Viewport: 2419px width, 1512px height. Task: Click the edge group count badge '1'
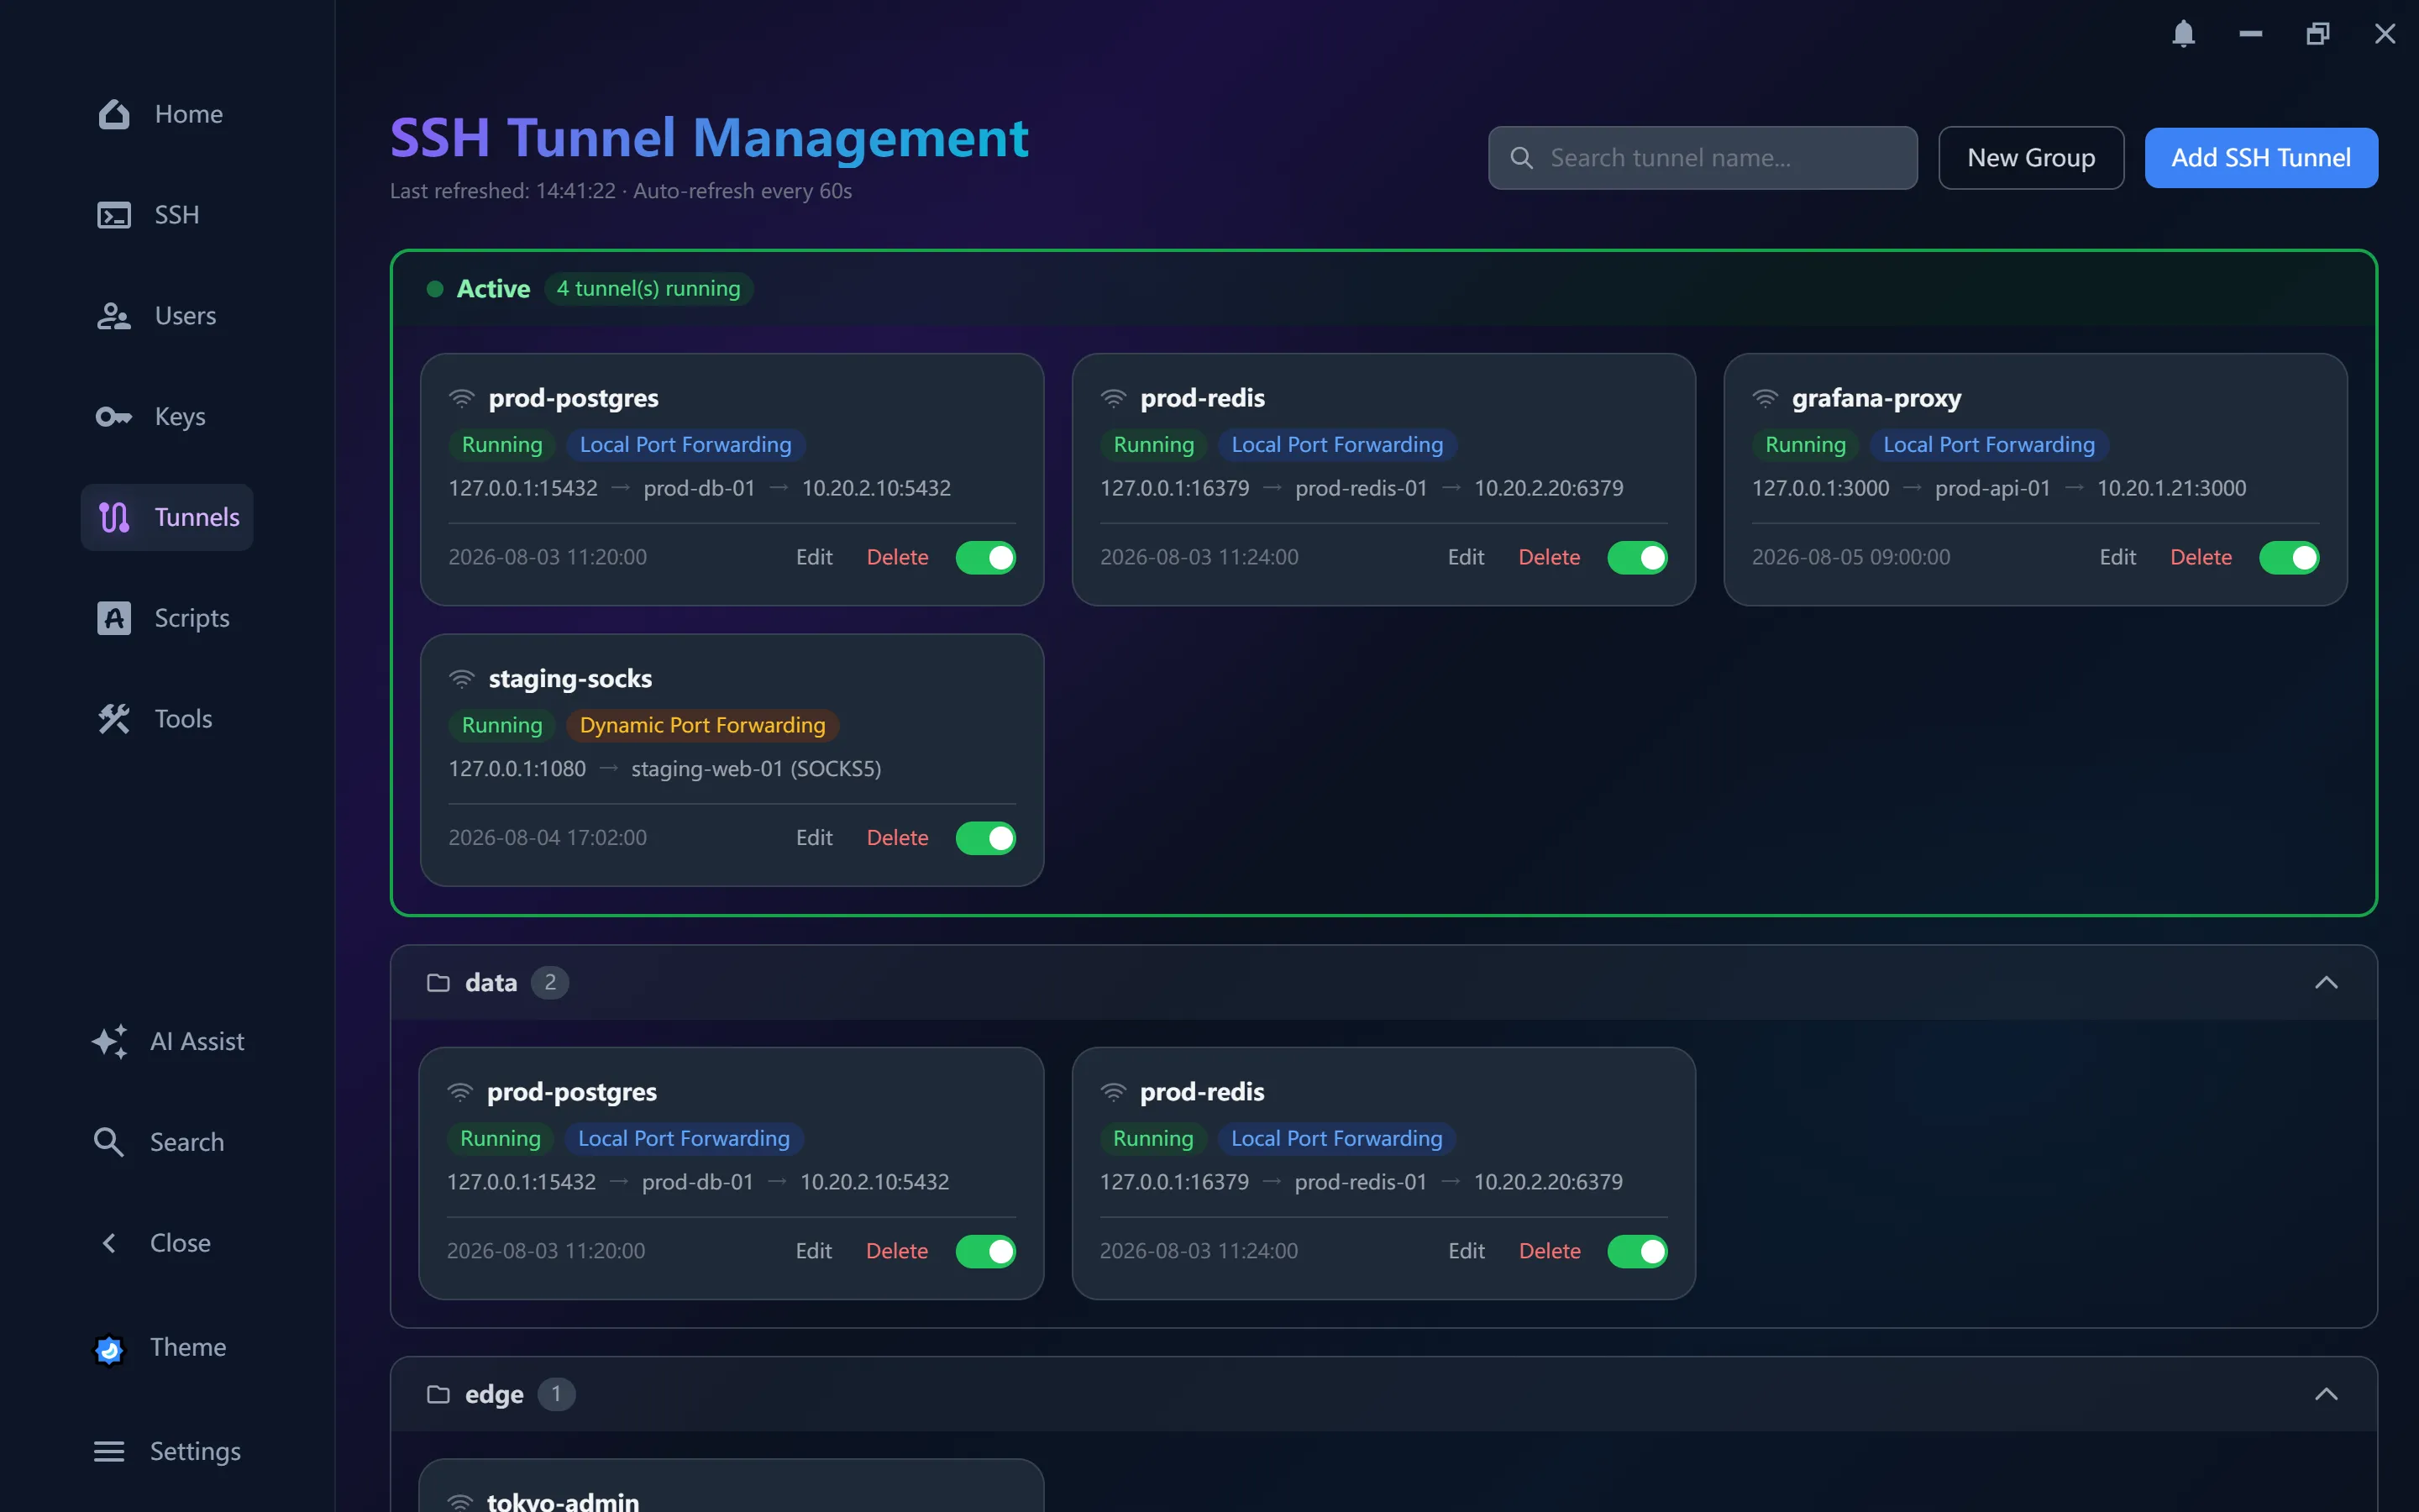pos(556,1394)
